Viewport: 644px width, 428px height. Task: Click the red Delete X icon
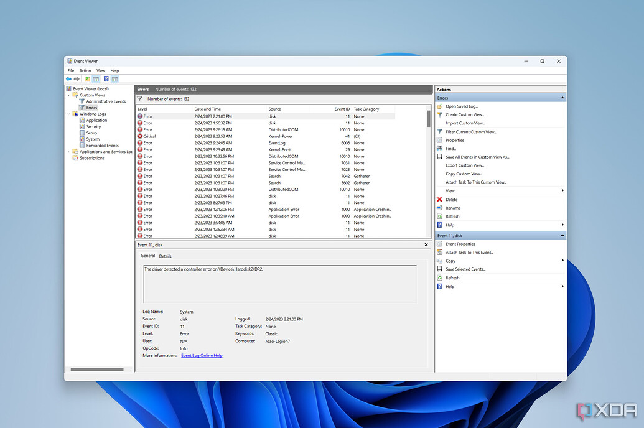tap(439, 200)
